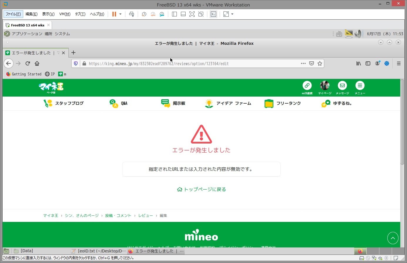
Task: Open page actions ellipsis in address bar
Action: pyautogui.click(x=303, y=63)
